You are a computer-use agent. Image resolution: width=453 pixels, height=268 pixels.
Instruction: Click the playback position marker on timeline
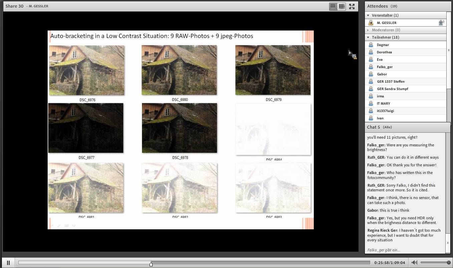(x=151, y=264)
